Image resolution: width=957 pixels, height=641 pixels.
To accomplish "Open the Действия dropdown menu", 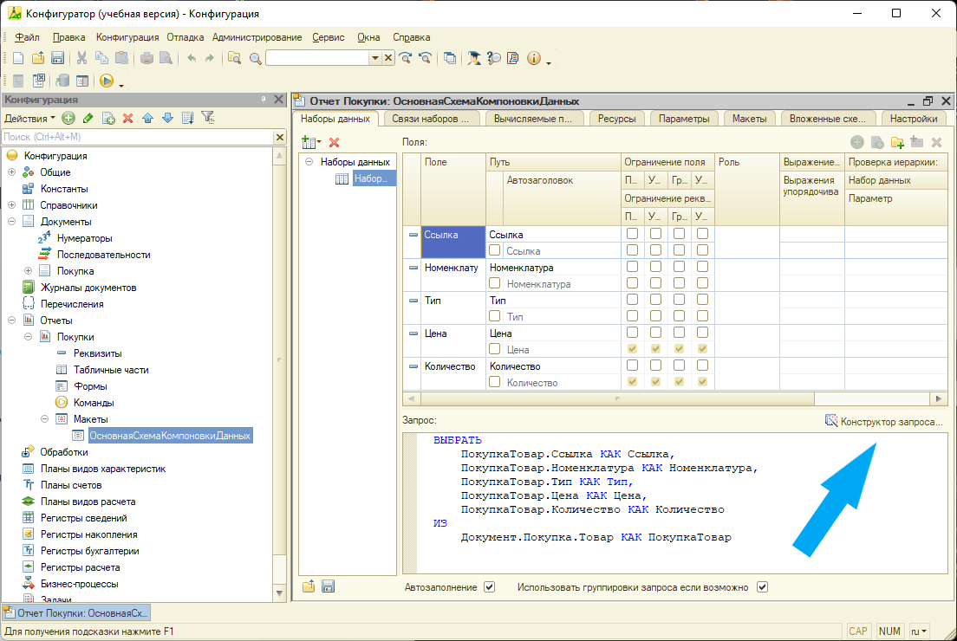I will click(29, 119).
